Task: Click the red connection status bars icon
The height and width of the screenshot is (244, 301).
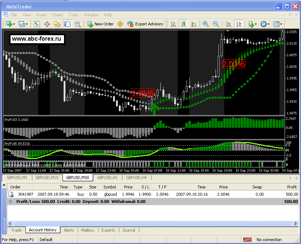Action: [247, 240]
